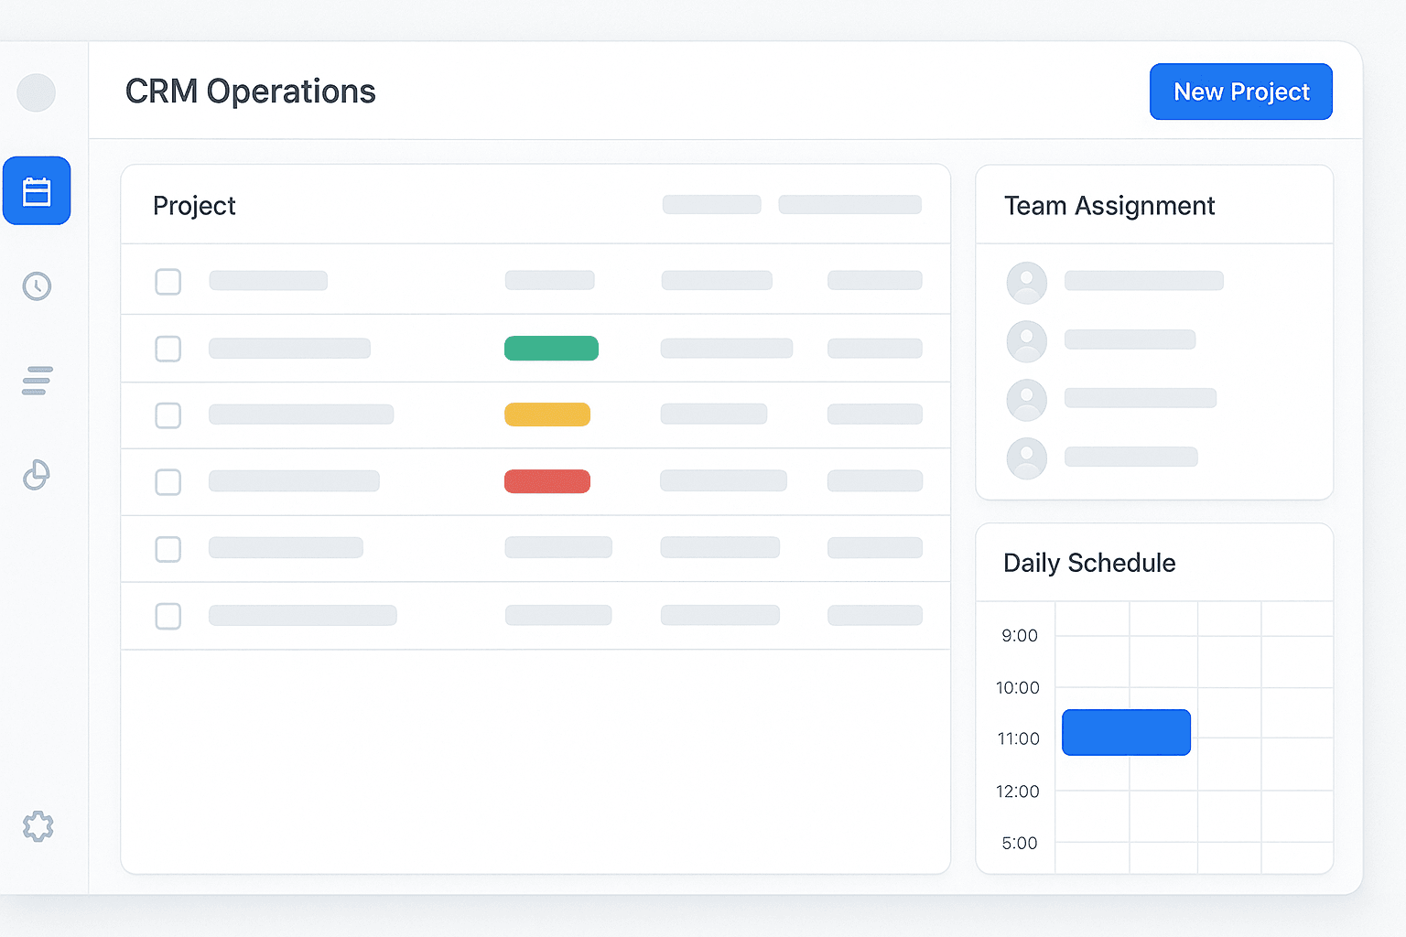Click the New Project button

[x=1240, y=92]
